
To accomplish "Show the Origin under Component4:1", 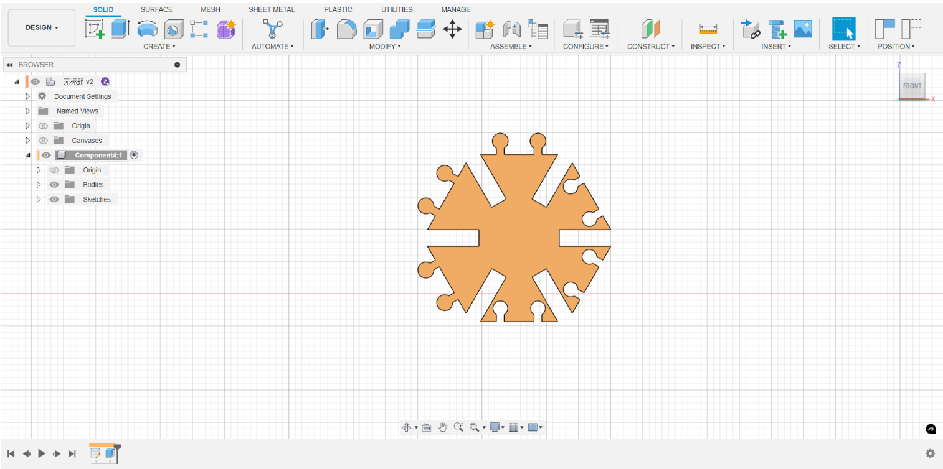I will (54, 170).
